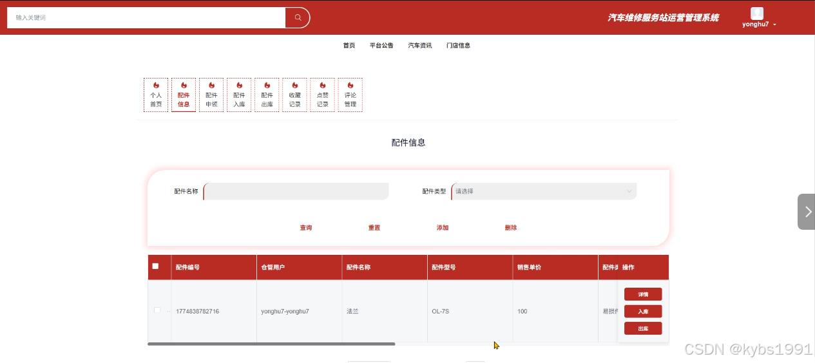Click the 出库 action button

click(x=643, y=328)
